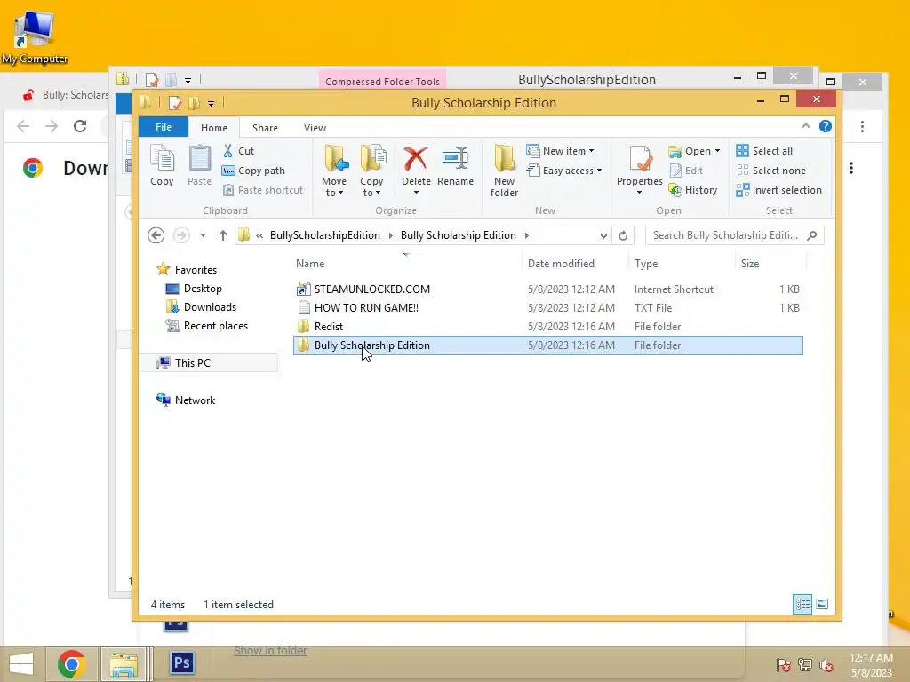Sort by the Size column header

[x=750, y=263]
